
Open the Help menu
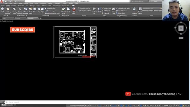(77, 4)
